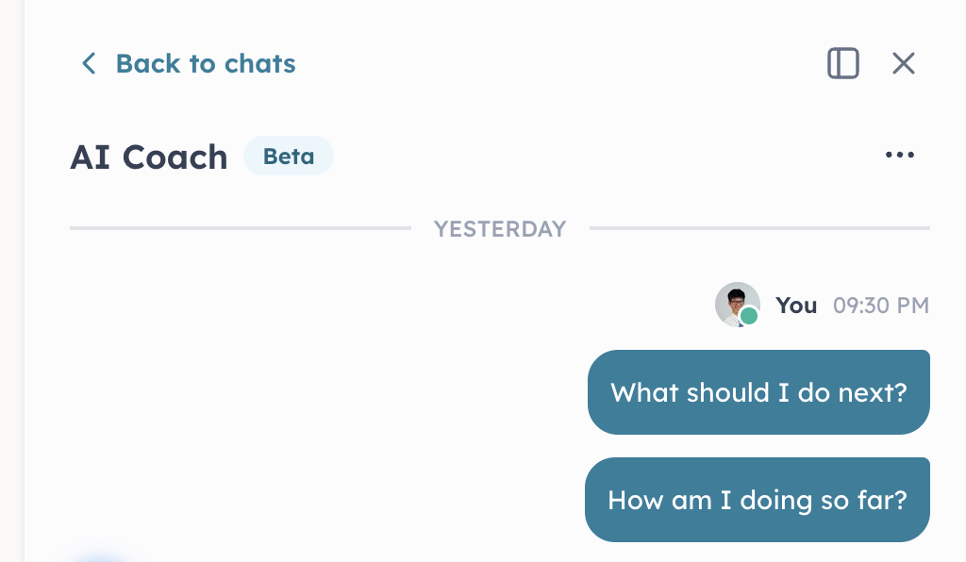
Task: Click the back chevron arrow icon
Action: (89, 63)
